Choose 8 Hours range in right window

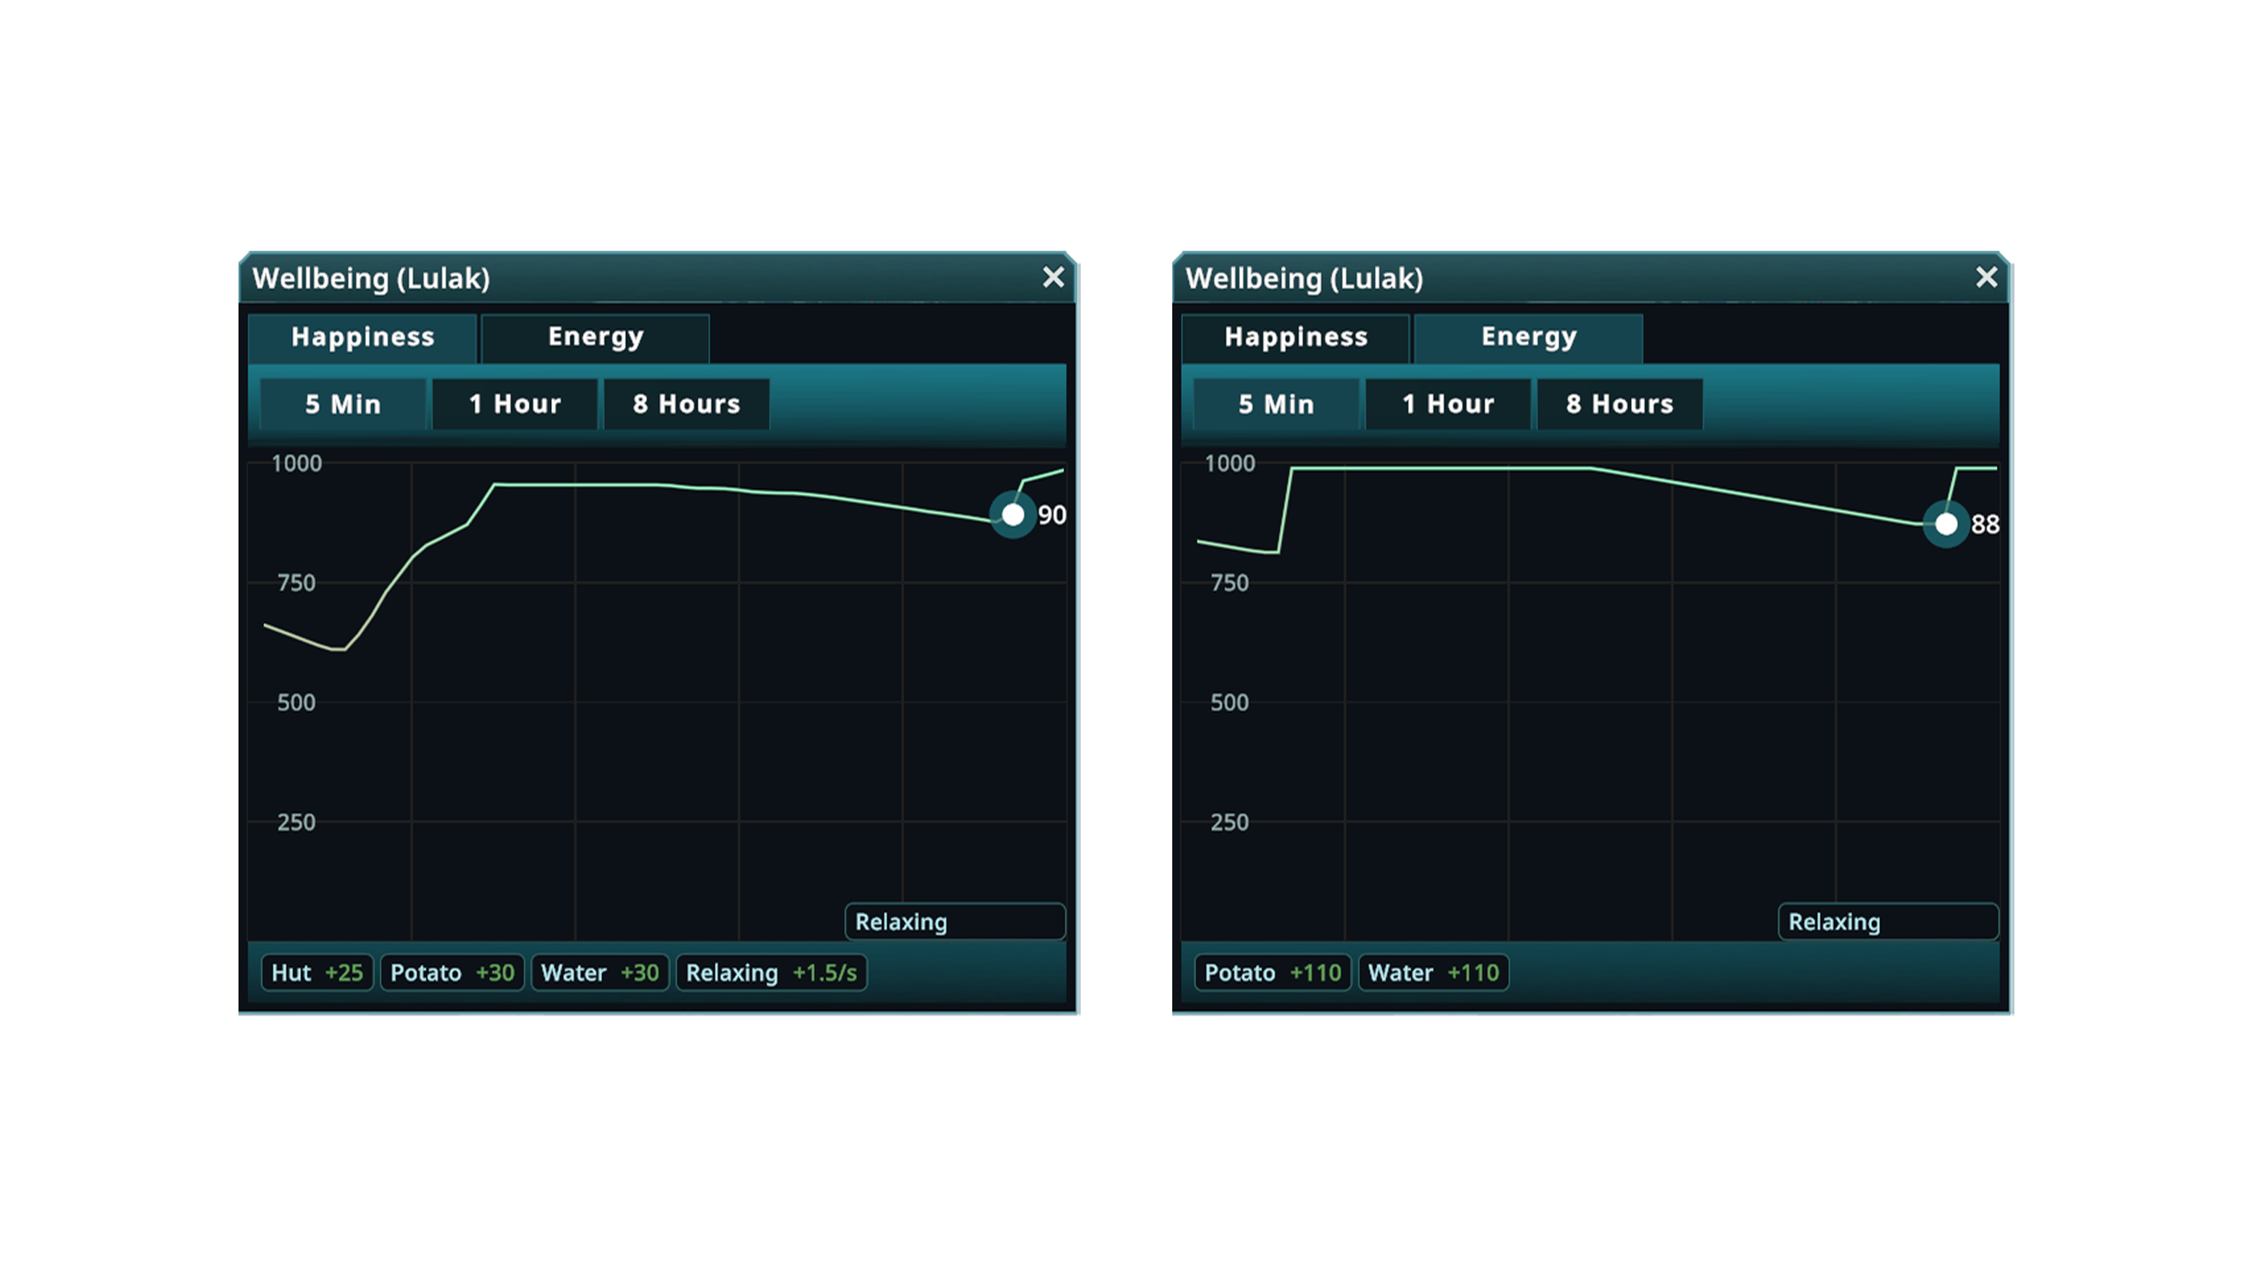(x=1619, y=404)
